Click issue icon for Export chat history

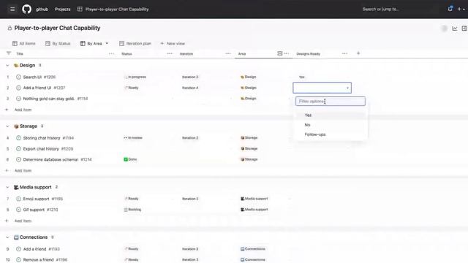coord(18,148)
